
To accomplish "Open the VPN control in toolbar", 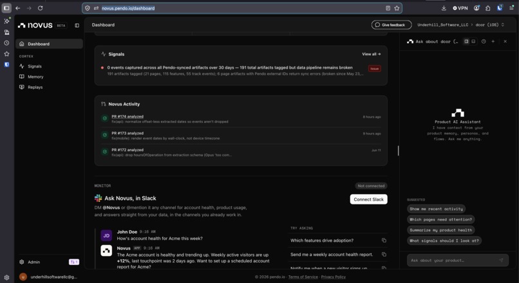I will [x=460, y=8].
